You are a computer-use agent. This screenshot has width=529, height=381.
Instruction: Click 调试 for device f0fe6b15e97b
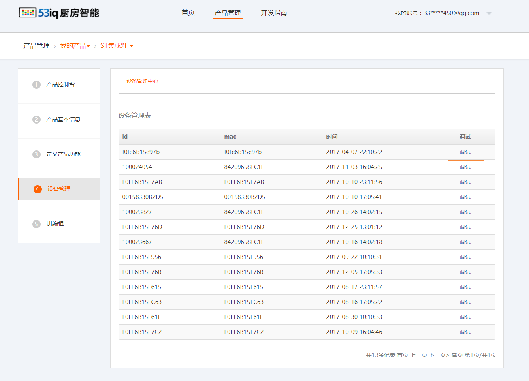(x=465, y=152)
